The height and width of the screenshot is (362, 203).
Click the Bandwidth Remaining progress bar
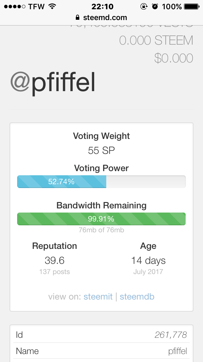coord(101,219)
